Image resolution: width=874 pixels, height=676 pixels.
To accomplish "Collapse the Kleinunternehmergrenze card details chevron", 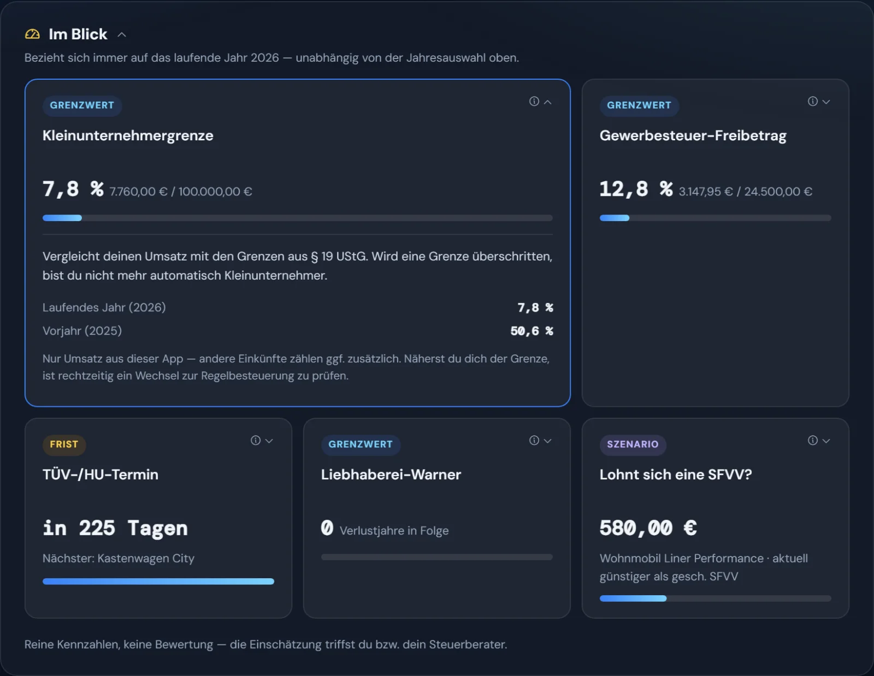I will pos(547,102).
